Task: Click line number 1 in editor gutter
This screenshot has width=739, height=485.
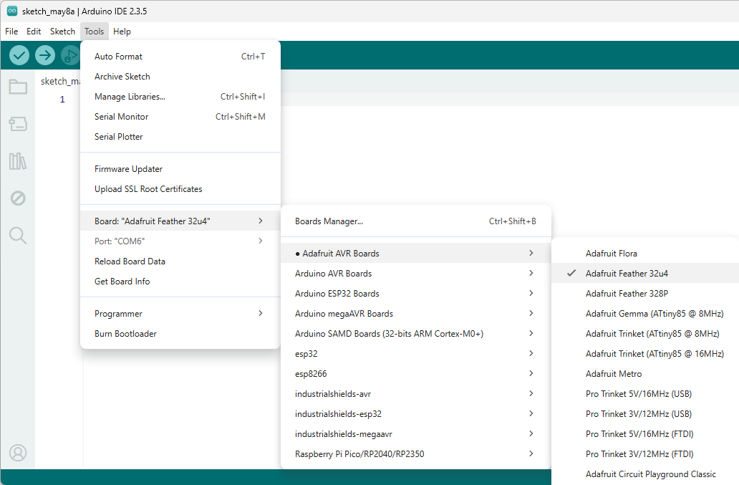Action: click(62, 100)
